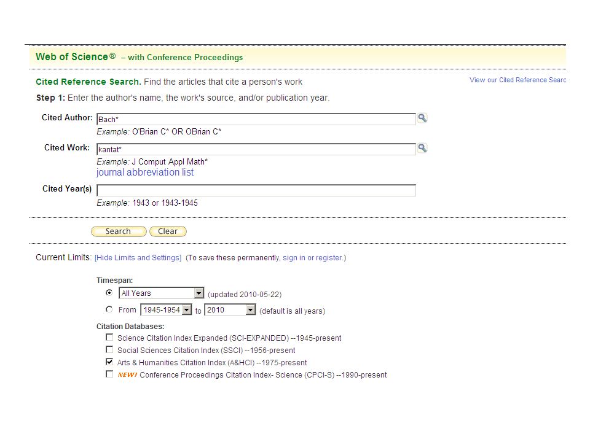
Task: Click the Clear button
Action: click(168, 231)
